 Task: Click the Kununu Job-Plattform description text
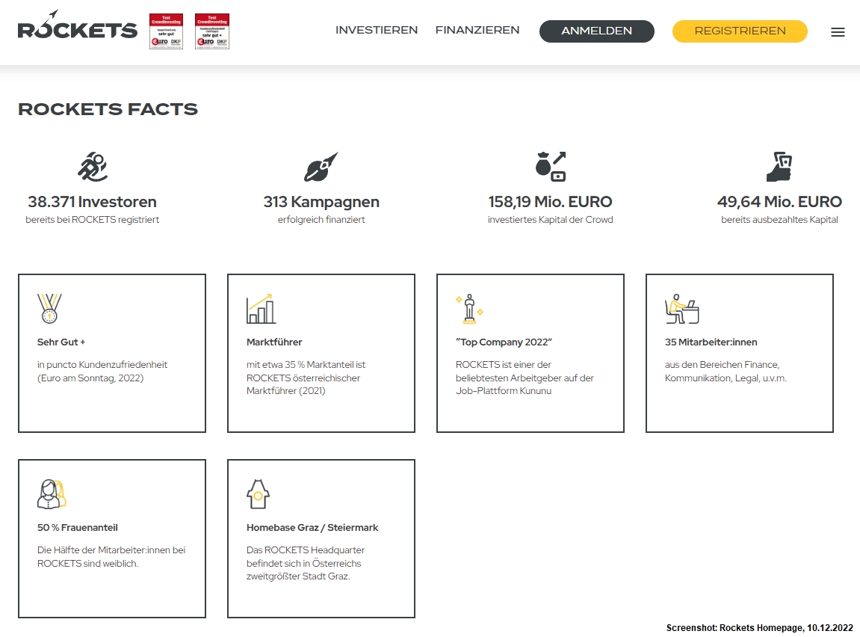(525, 378)
